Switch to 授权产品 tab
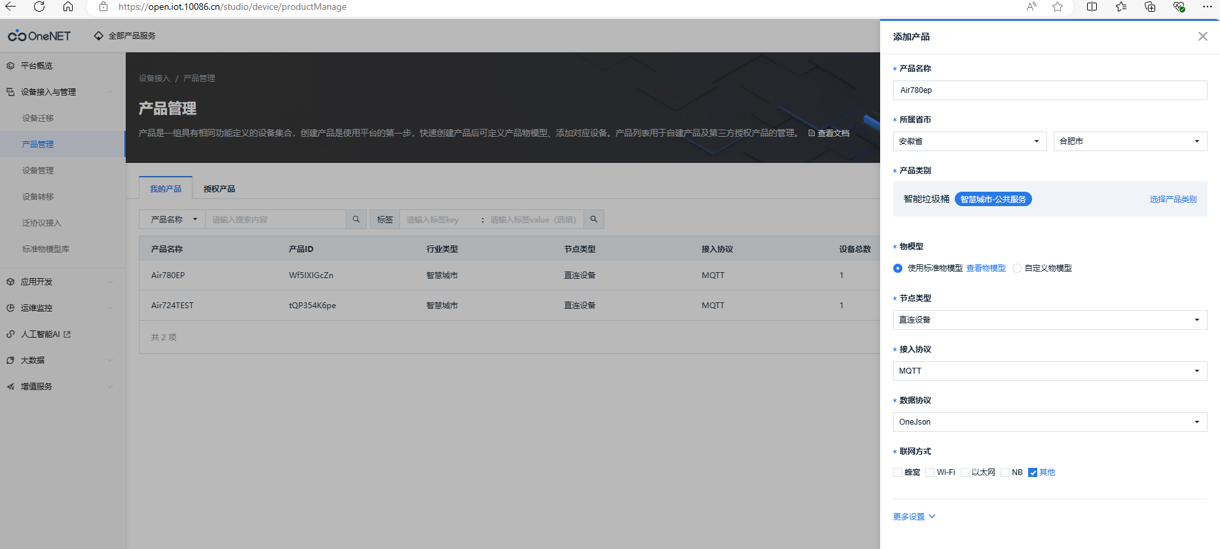Screen dimensions: 1220x549 [219, 188]
